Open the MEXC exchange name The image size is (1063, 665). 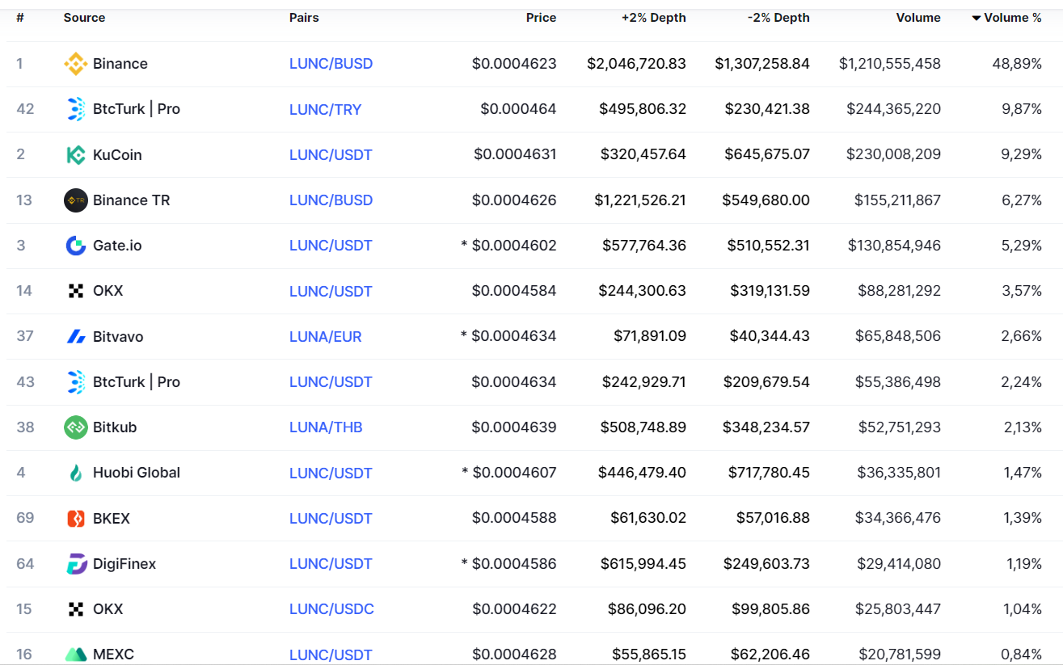(113, 654)
